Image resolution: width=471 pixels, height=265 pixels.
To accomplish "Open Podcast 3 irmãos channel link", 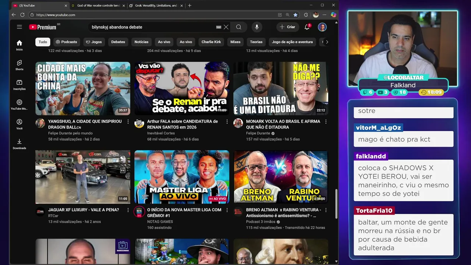I will [261, 222].
